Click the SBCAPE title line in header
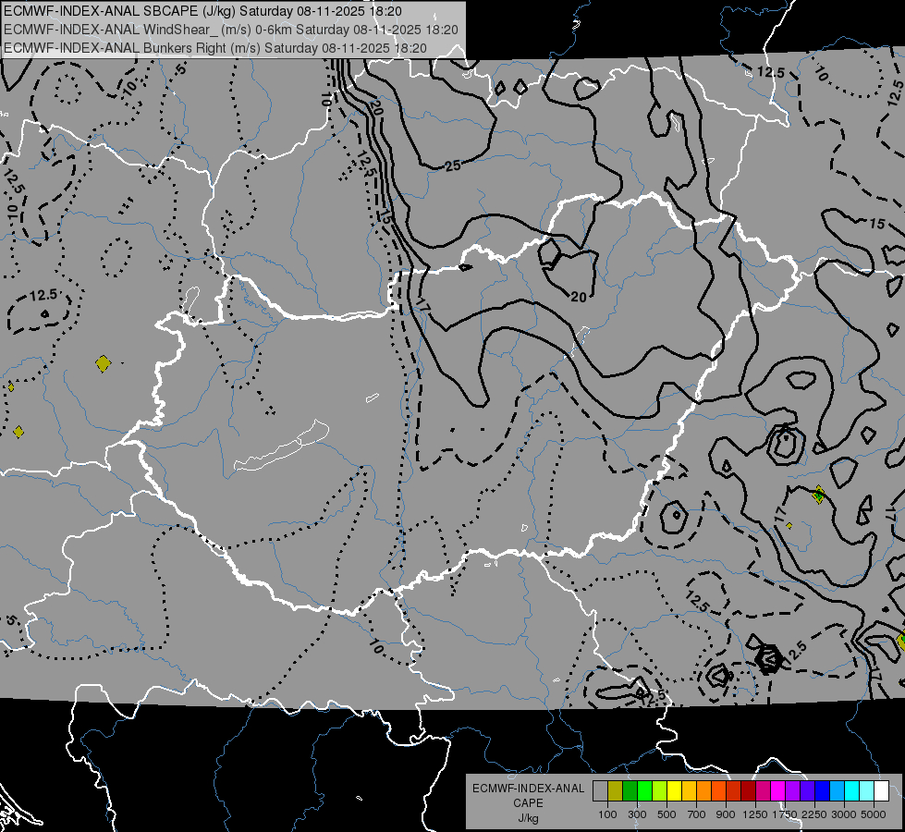This screenshot has height=832, width=905. (202, 11)
